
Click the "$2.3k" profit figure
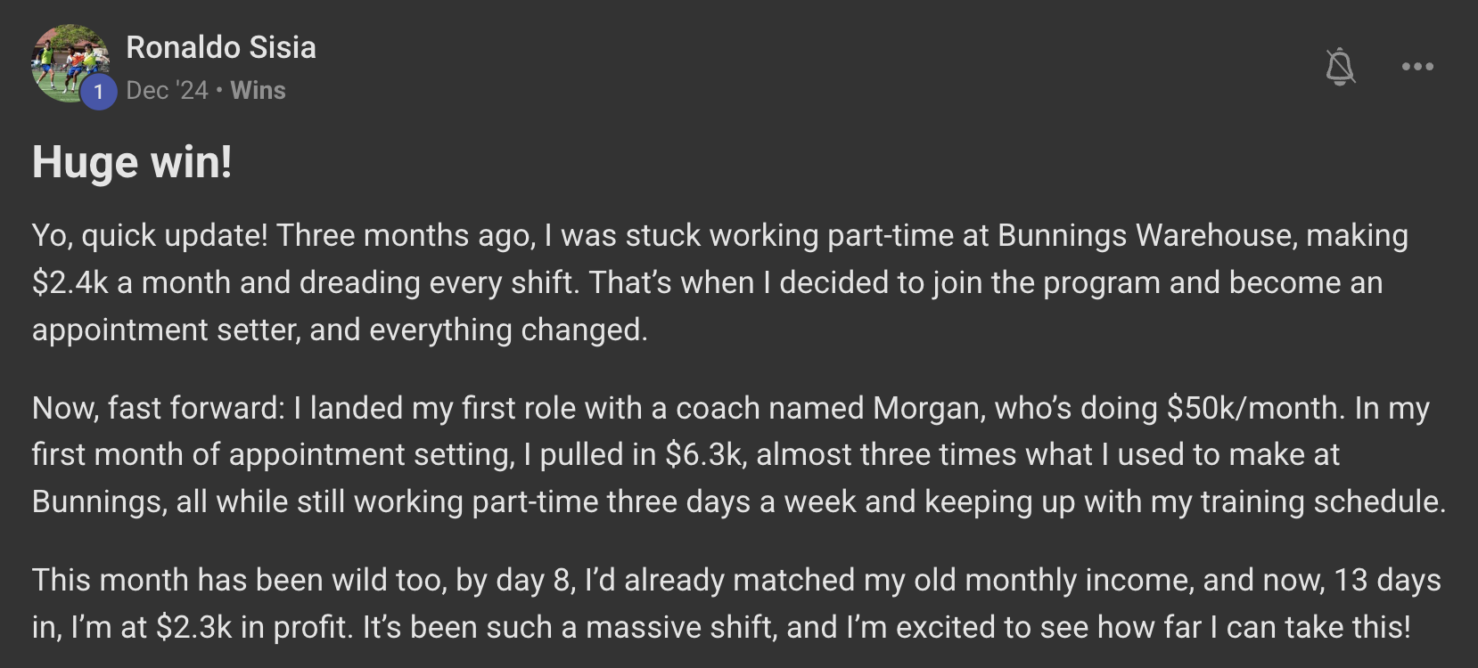point(193,627)
